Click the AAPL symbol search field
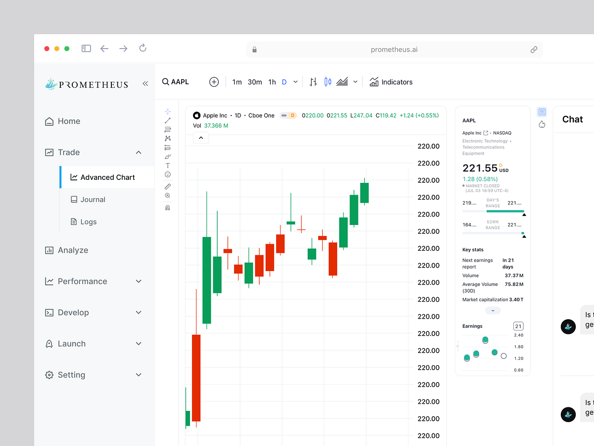Viewport: 594px width, 446px height. pyautogui.click(x=176, y=82)
